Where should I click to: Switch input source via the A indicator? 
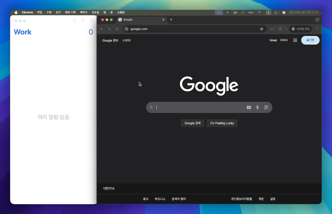tap(268, 12)
